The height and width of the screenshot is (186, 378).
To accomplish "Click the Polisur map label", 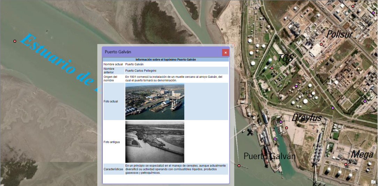I will (x=340, y=34).
